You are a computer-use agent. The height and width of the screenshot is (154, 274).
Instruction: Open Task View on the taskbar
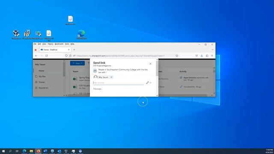pyautogui.click(x=17, y=151)
